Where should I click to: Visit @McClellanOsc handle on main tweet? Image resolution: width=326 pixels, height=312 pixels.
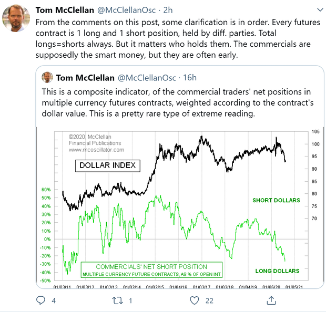pos(126,10)
